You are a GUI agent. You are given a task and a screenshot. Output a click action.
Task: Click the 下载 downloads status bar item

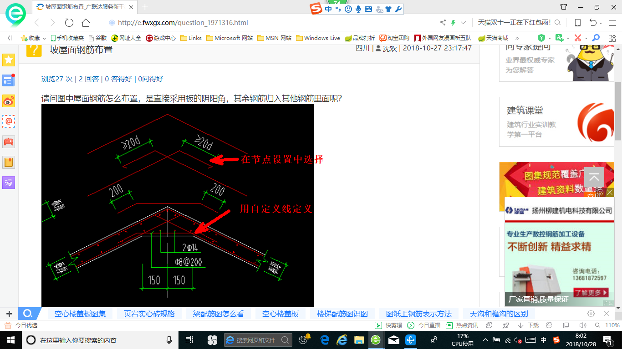pos(528,325)
